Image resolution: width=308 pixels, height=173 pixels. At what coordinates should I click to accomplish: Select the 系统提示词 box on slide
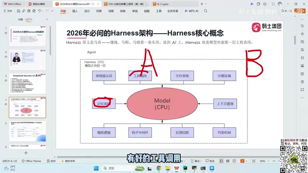pos(104,76)
